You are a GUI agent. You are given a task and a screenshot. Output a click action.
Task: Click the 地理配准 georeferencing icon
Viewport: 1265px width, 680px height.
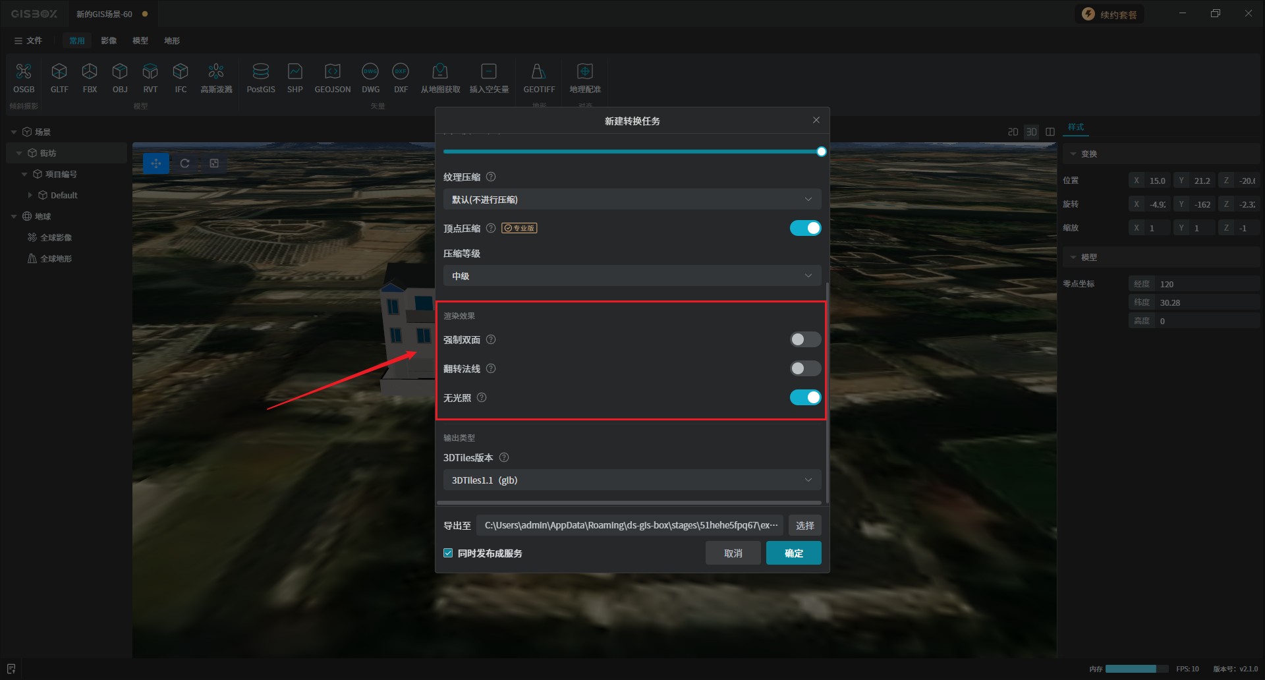(x=584, y=72)
